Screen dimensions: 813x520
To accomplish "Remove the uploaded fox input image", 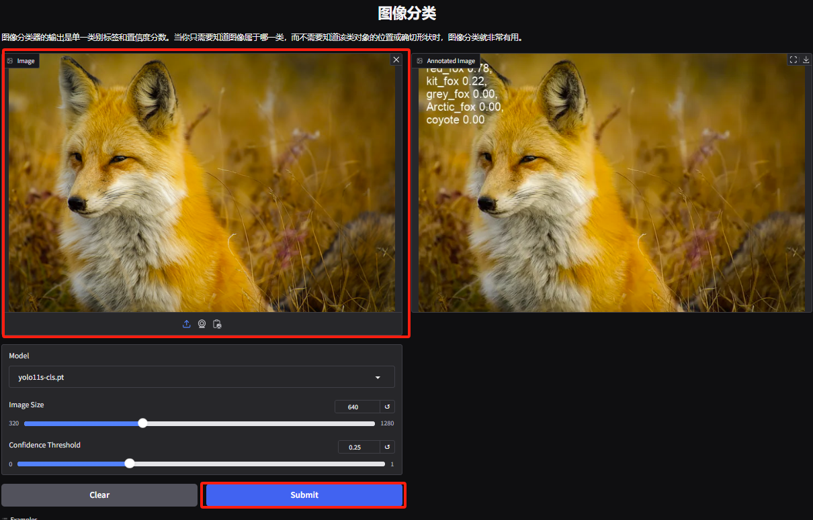I will [x=396, y=60].
